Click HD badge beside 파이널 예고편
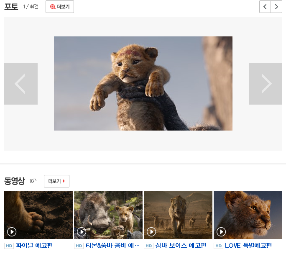The width and height of the screenshot is (286, 254). point(9,246)
